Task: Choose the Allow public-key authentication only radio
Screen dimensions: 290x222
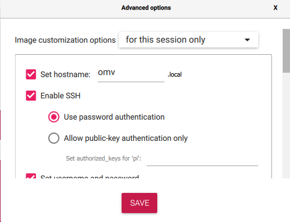Action: pyautogui.click(x=54, y=138)
